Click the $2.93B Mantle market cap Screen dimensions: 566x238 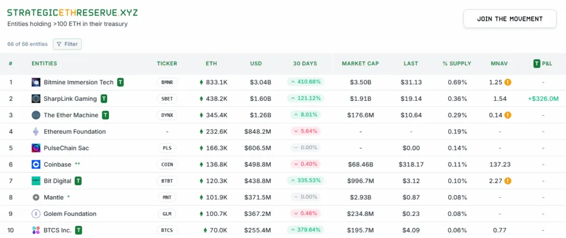[360, 197]
